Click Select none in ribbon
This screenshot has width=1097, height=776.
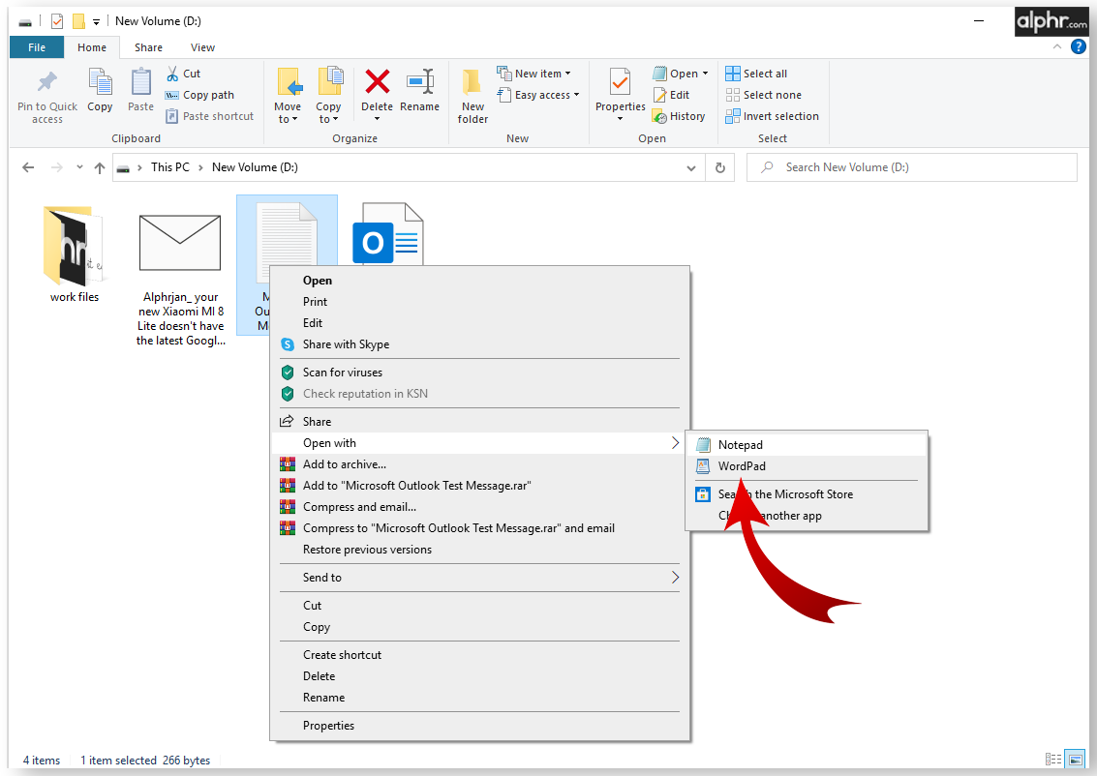tap(763, 95)
